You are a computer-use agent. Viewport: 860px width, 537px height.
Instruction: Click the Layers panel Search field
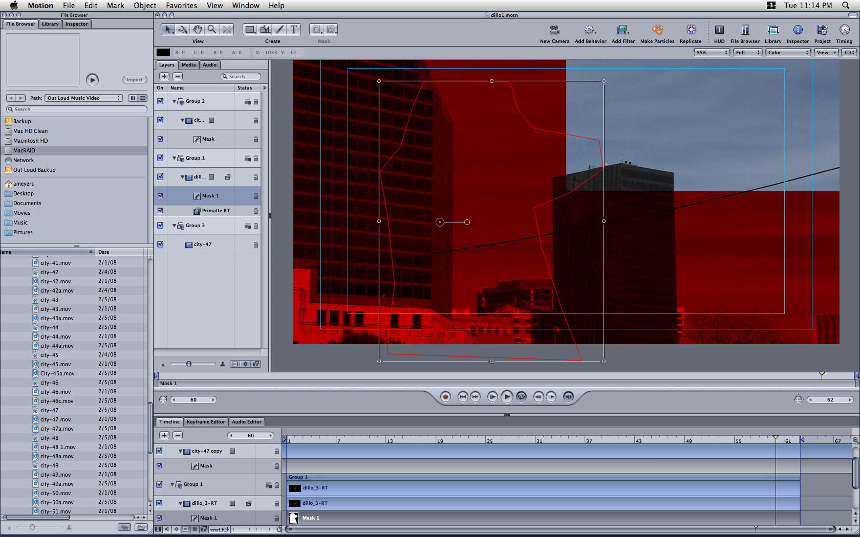coord(241,77)
